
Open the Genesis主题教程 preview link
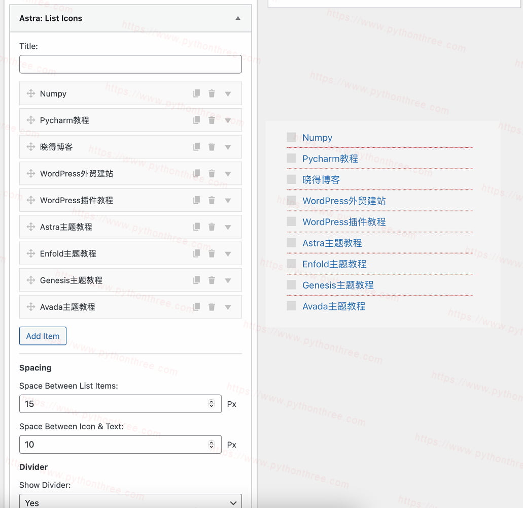tap(338, 285)
